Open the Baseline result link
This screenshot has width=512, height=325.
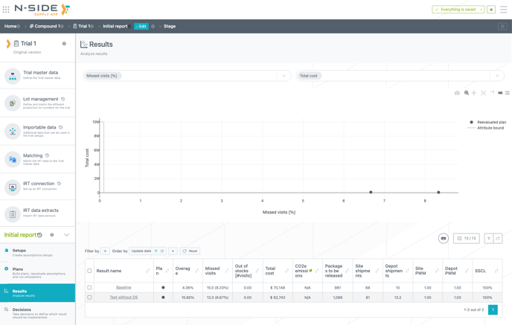[x=124, y=287]
